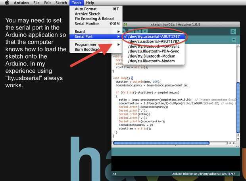Open Serial Monitor magnifier icon in toolbar
The height and width of the screenshot is (181, 246).
(233, 31)
